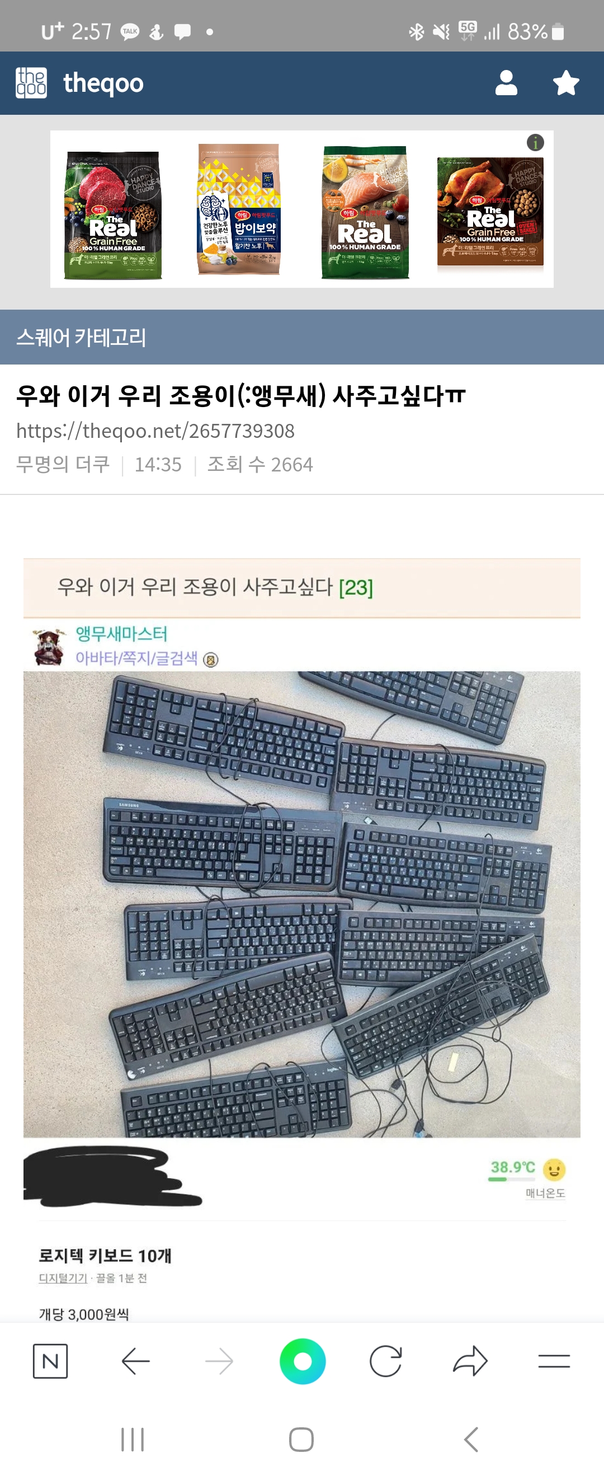Click the 앵무새마스터 username
Viewport: 604px width, 1476px height.
121,634
